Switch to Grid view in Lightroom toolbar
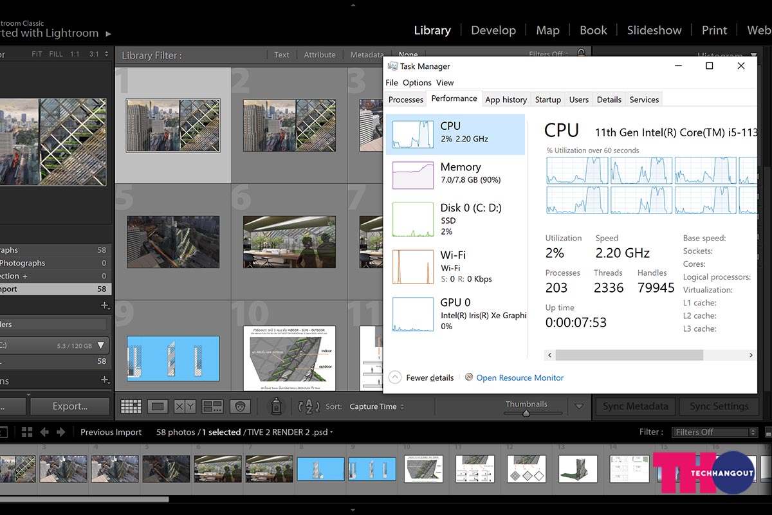Image resolution: width=772 pixels, height=515 pixels. point(131,406)
